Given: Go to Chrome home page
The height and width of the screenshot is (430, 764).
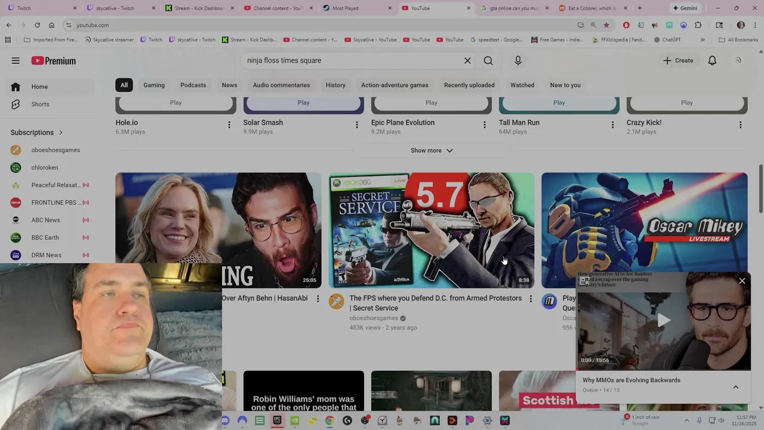Looking at the screenshot, I should click(51, 25).
